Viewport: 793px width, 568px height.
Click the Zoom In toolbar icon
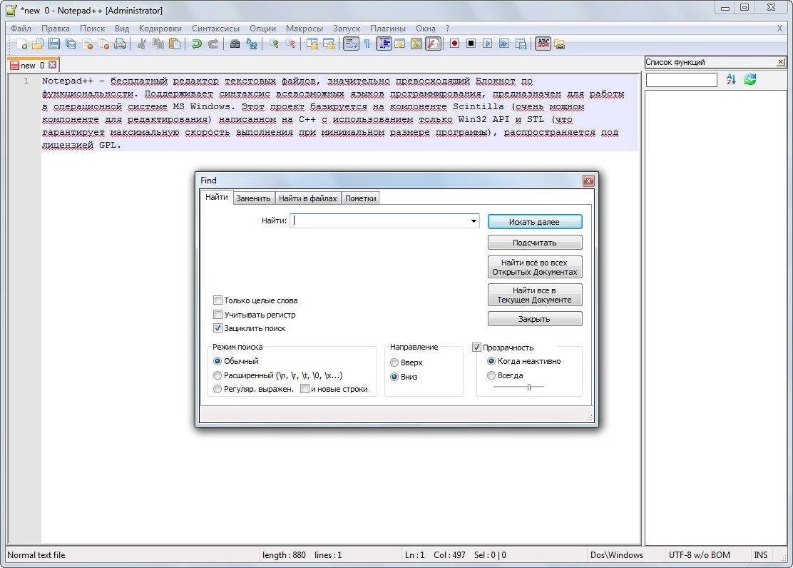coord(274,44)
